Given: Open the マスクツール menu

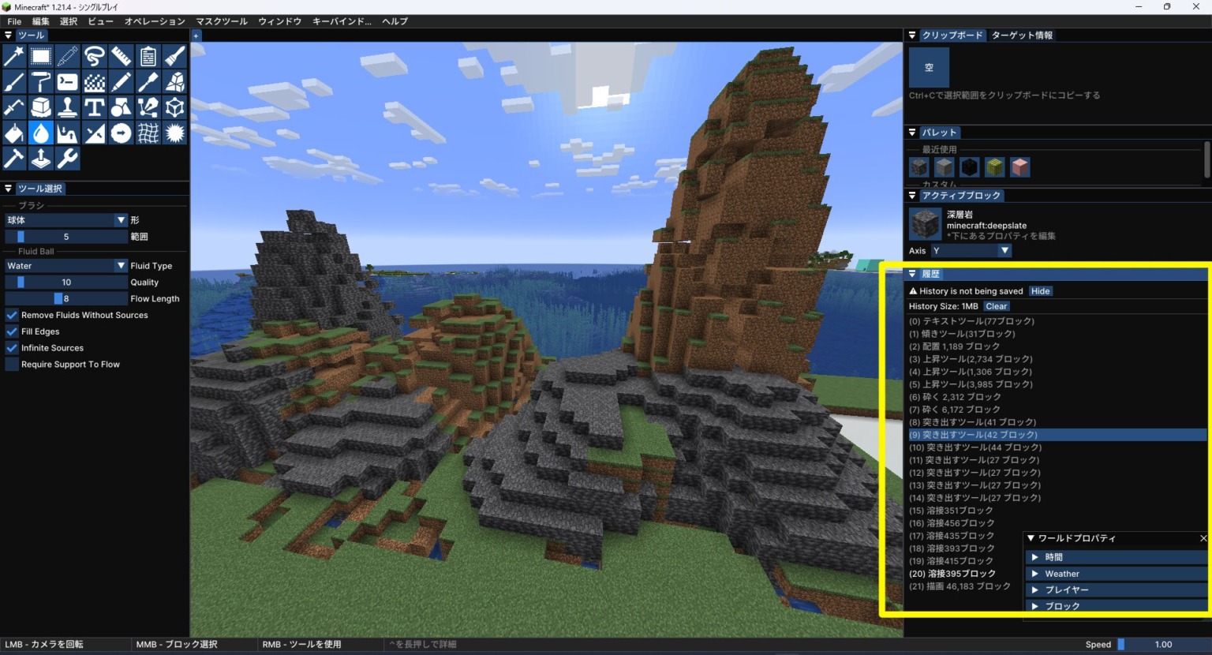Looking at the screenshot, I should click(x=222, y=21).
